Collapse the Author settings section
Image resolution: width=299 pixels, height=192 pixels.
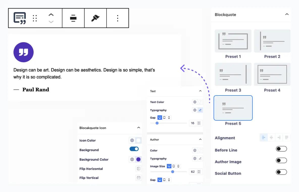[200, 139]
